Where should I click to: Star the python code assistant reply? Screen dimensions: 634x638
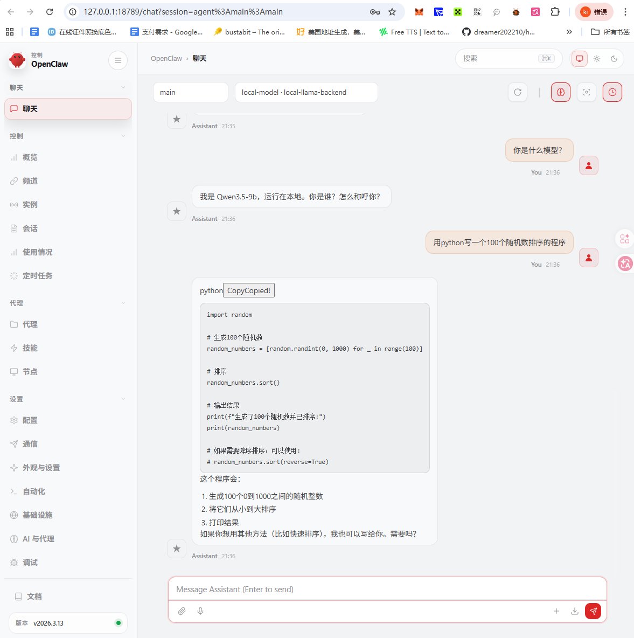tap(177, 549)
